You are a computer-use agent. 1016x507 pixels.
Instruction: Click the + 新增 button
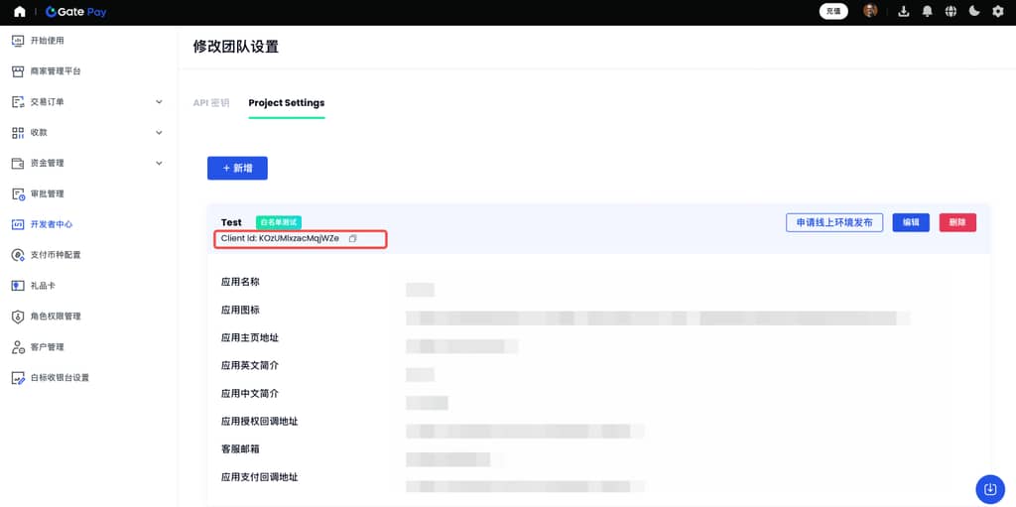[x=237, y=169]
